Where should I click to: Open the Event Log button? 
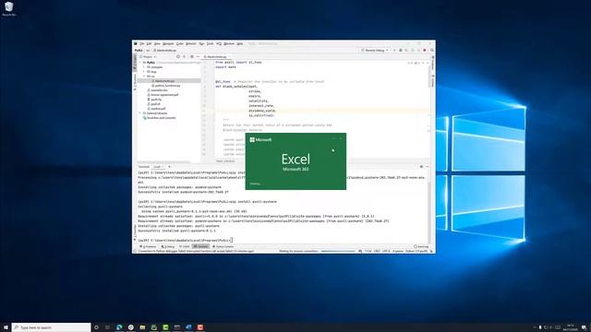click(421, 246)
